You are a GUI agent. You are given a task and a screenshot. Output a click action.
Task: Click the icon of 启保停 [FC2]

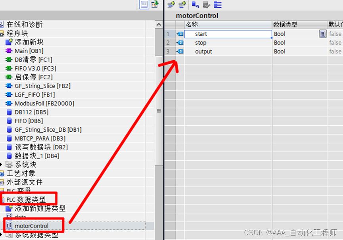click(9, 77)
